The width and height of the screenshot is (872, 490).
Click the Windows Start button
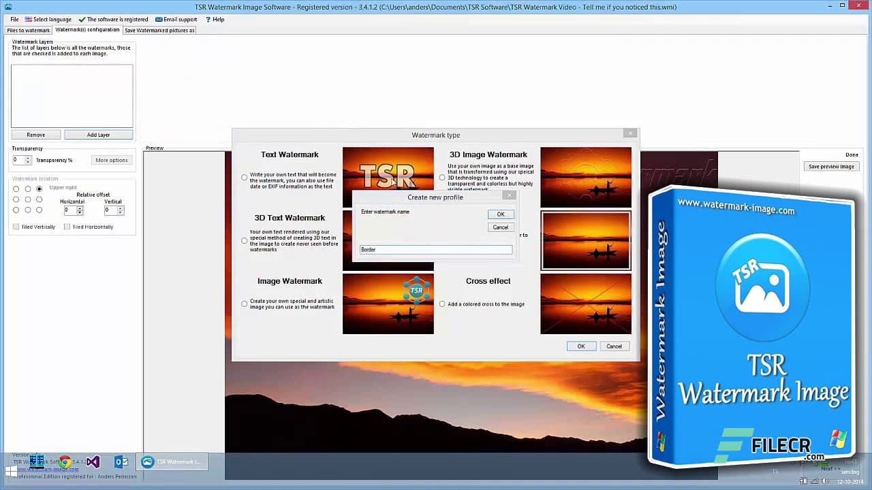click(x=11, y=470)
